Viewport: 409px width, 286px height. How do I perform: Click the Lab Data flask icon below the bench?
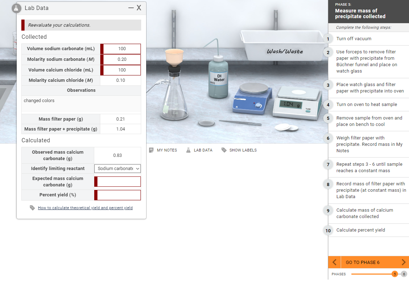pyautogui.click(x=188, y=150)
